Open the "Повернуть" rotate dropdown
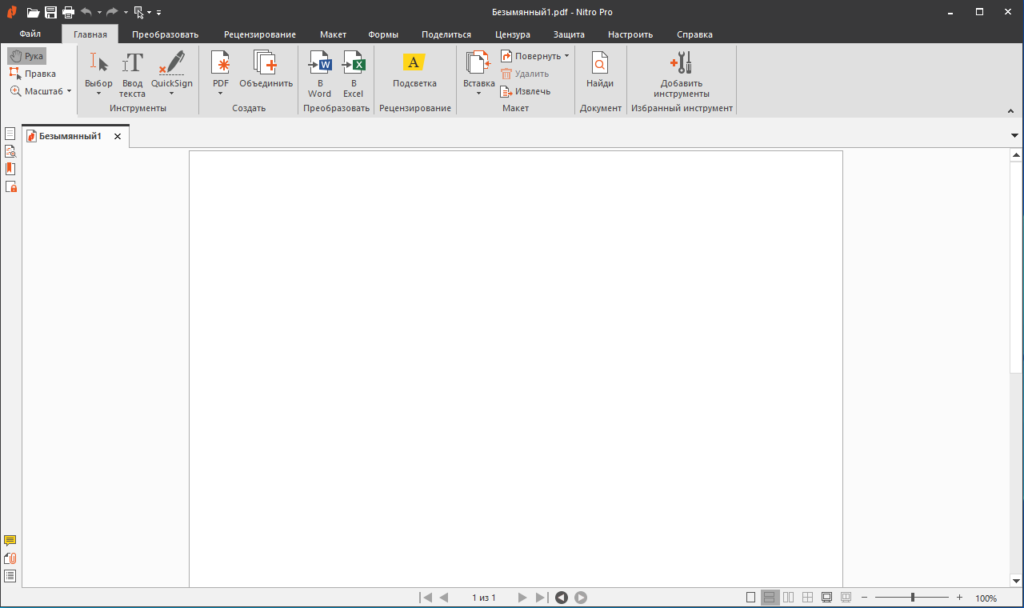The image size is (1024, 608). tap(534, 56)
